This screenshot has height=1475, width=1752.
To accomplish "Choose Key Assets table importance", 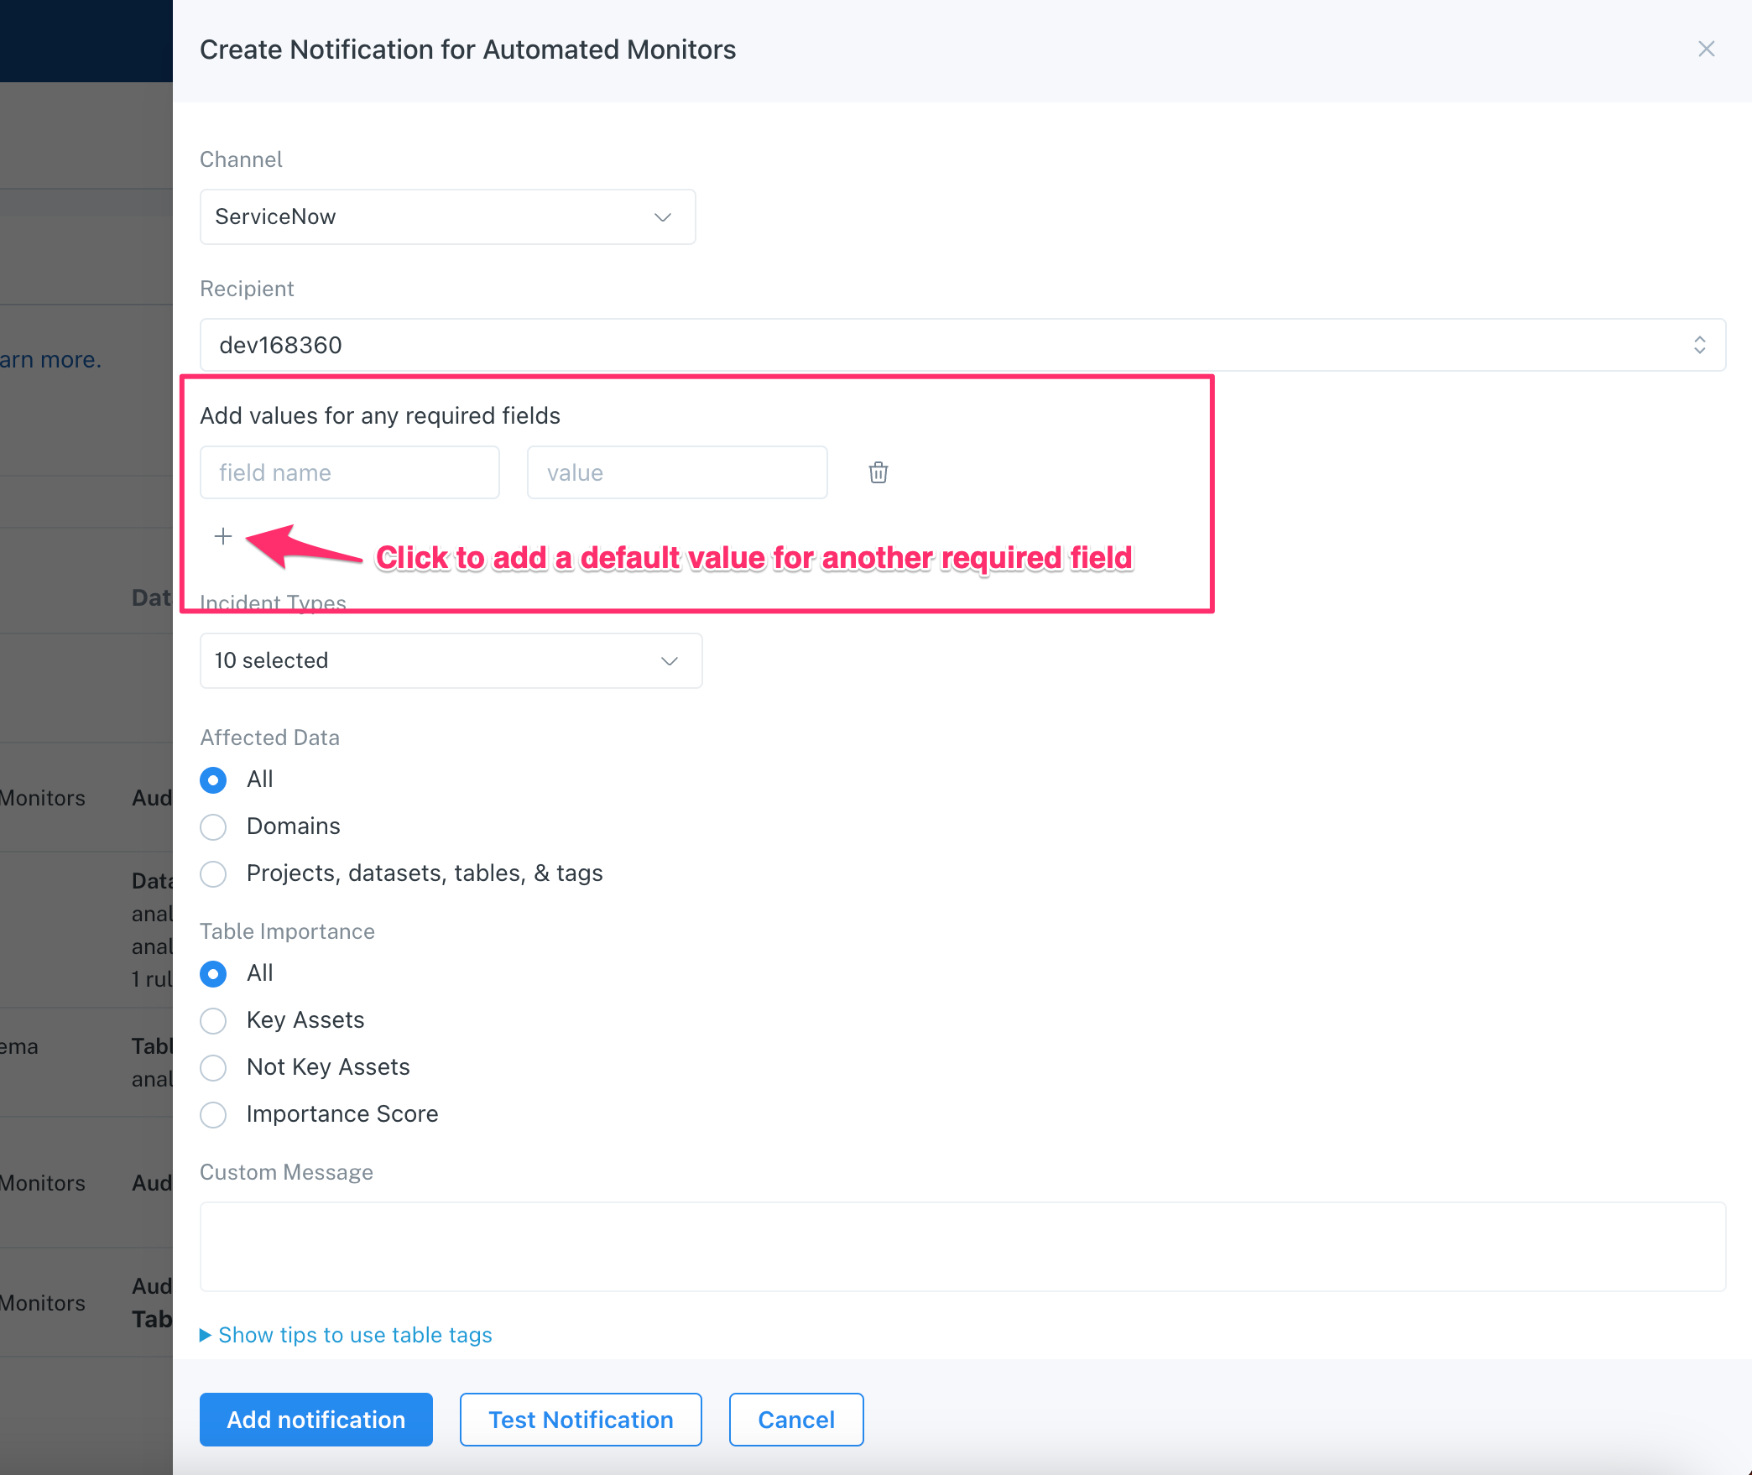I will (x=213, y=1021).
